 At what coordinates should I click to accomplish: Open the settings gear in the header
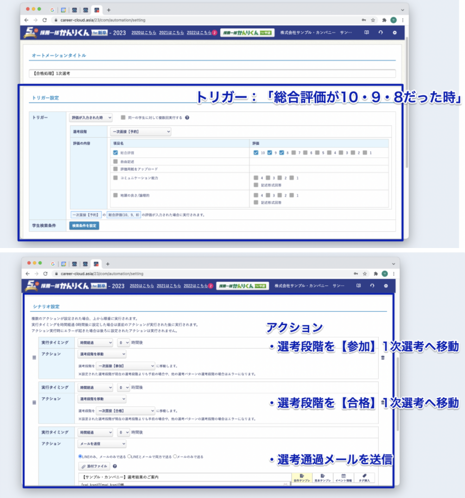click(395, 33)
